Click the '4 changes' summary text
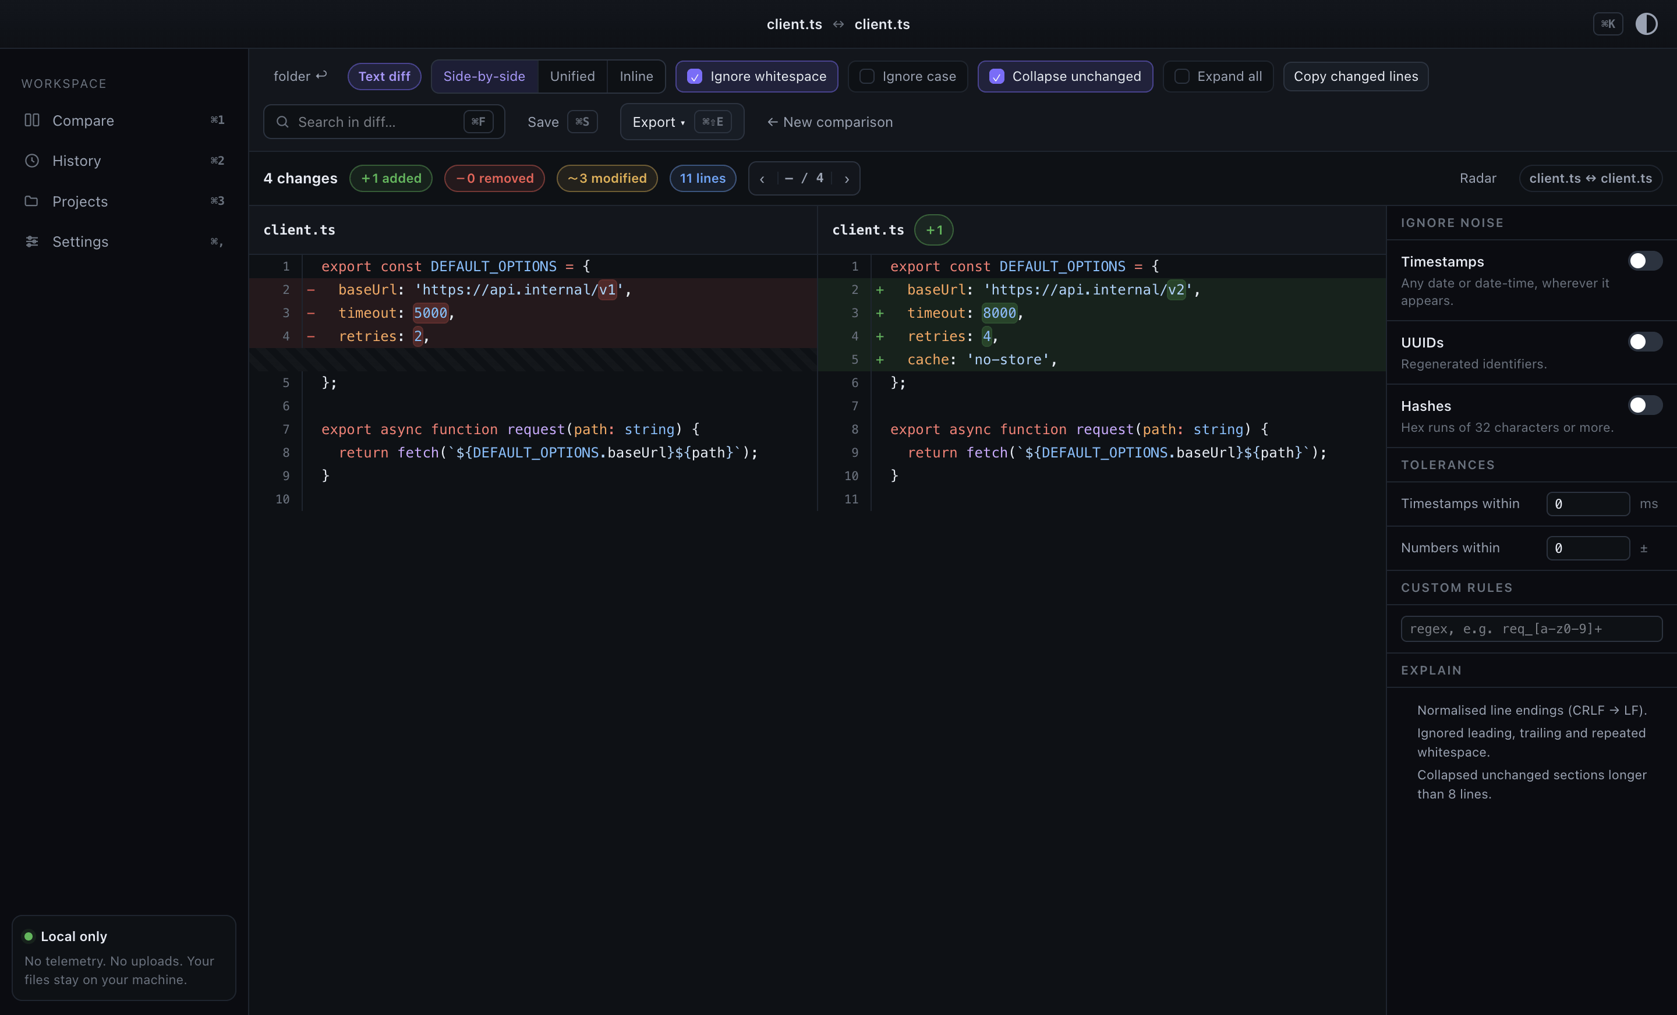This screenshot has height=1015, width=1677. (x=300, y=178)
